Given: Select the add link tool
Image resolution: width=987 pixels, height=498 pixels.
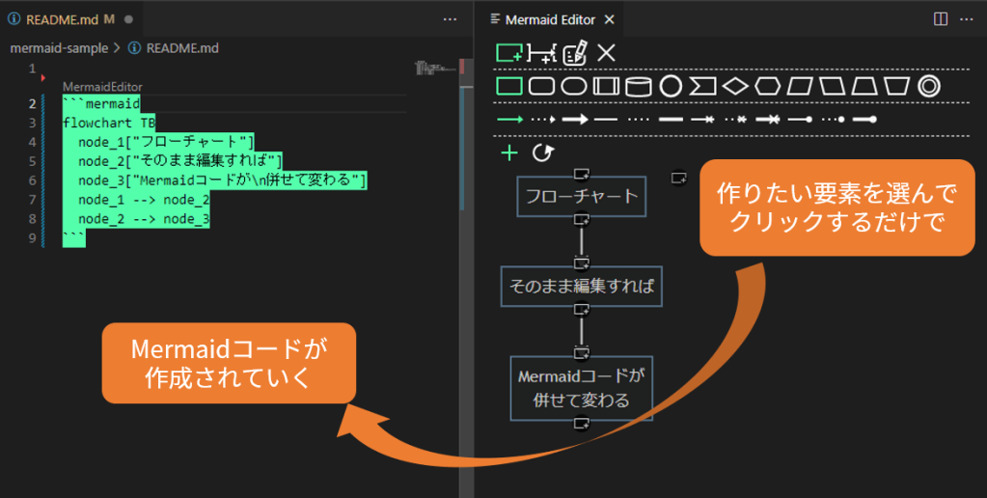Looking at the screenshot, I should [542, 54].
